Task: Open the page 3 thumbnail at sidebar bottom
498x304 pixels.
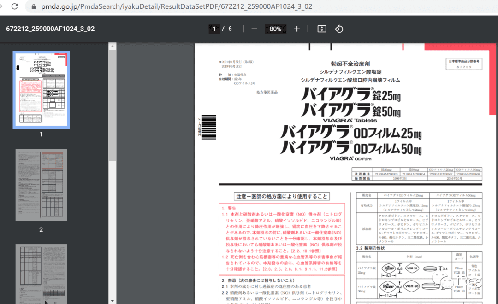Action: tap(41, 274)
